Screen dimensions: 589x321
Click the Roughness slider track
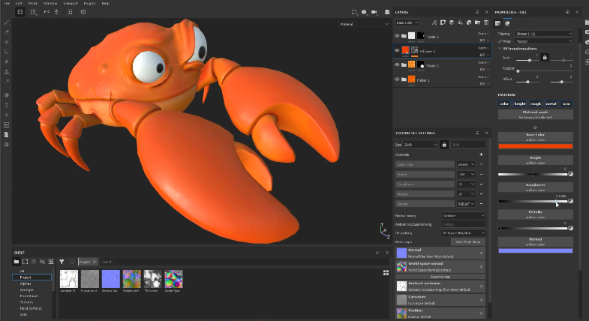[533, 202]
